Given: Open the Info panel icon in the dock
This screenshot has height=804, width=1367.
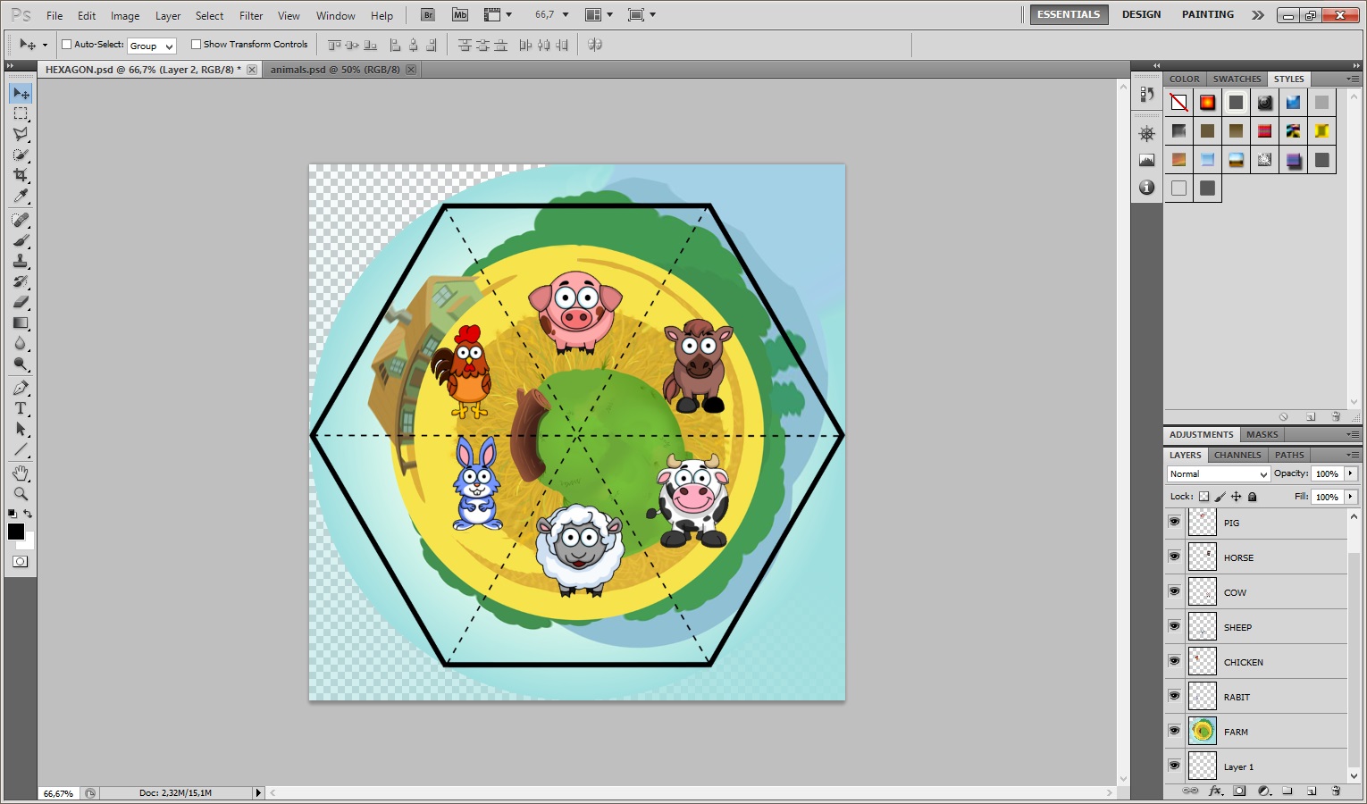Looking at the screenshot, I should 1147,188.
